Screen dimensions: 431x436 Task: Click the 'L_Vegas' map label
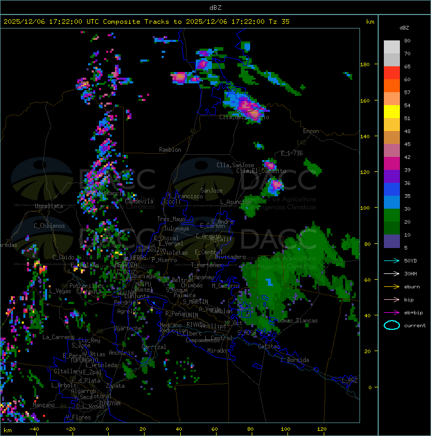click(60, 291)
